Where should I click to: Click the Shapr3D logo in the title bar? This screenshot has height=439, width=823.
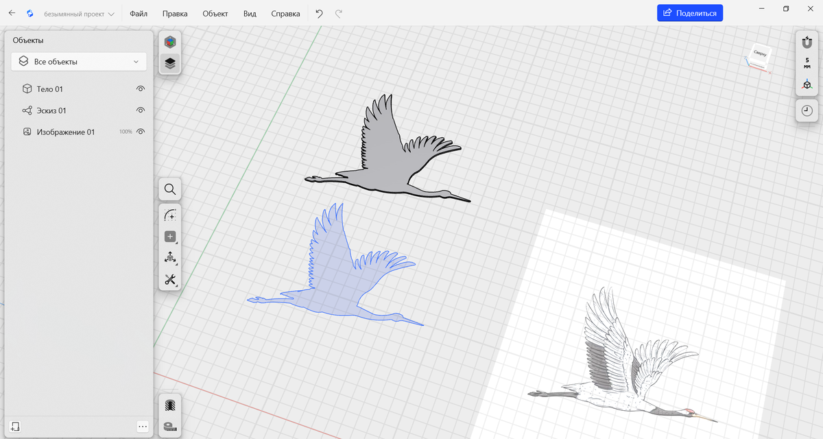(29, 13)
